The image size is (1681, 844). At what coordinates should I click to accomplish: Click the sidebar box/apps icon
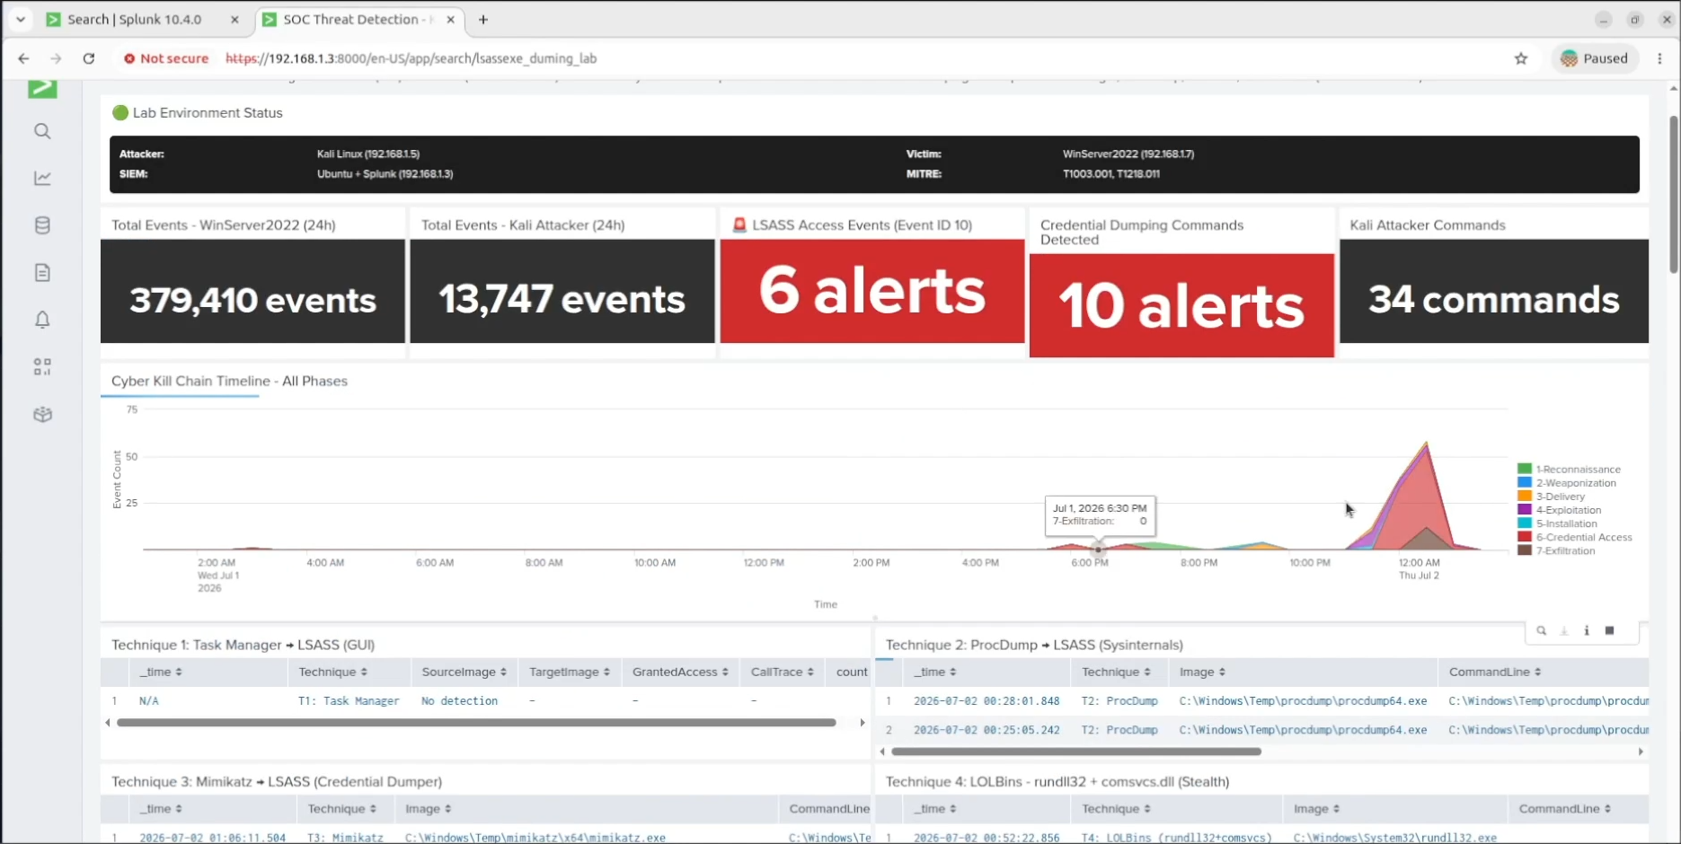[42, 414]
